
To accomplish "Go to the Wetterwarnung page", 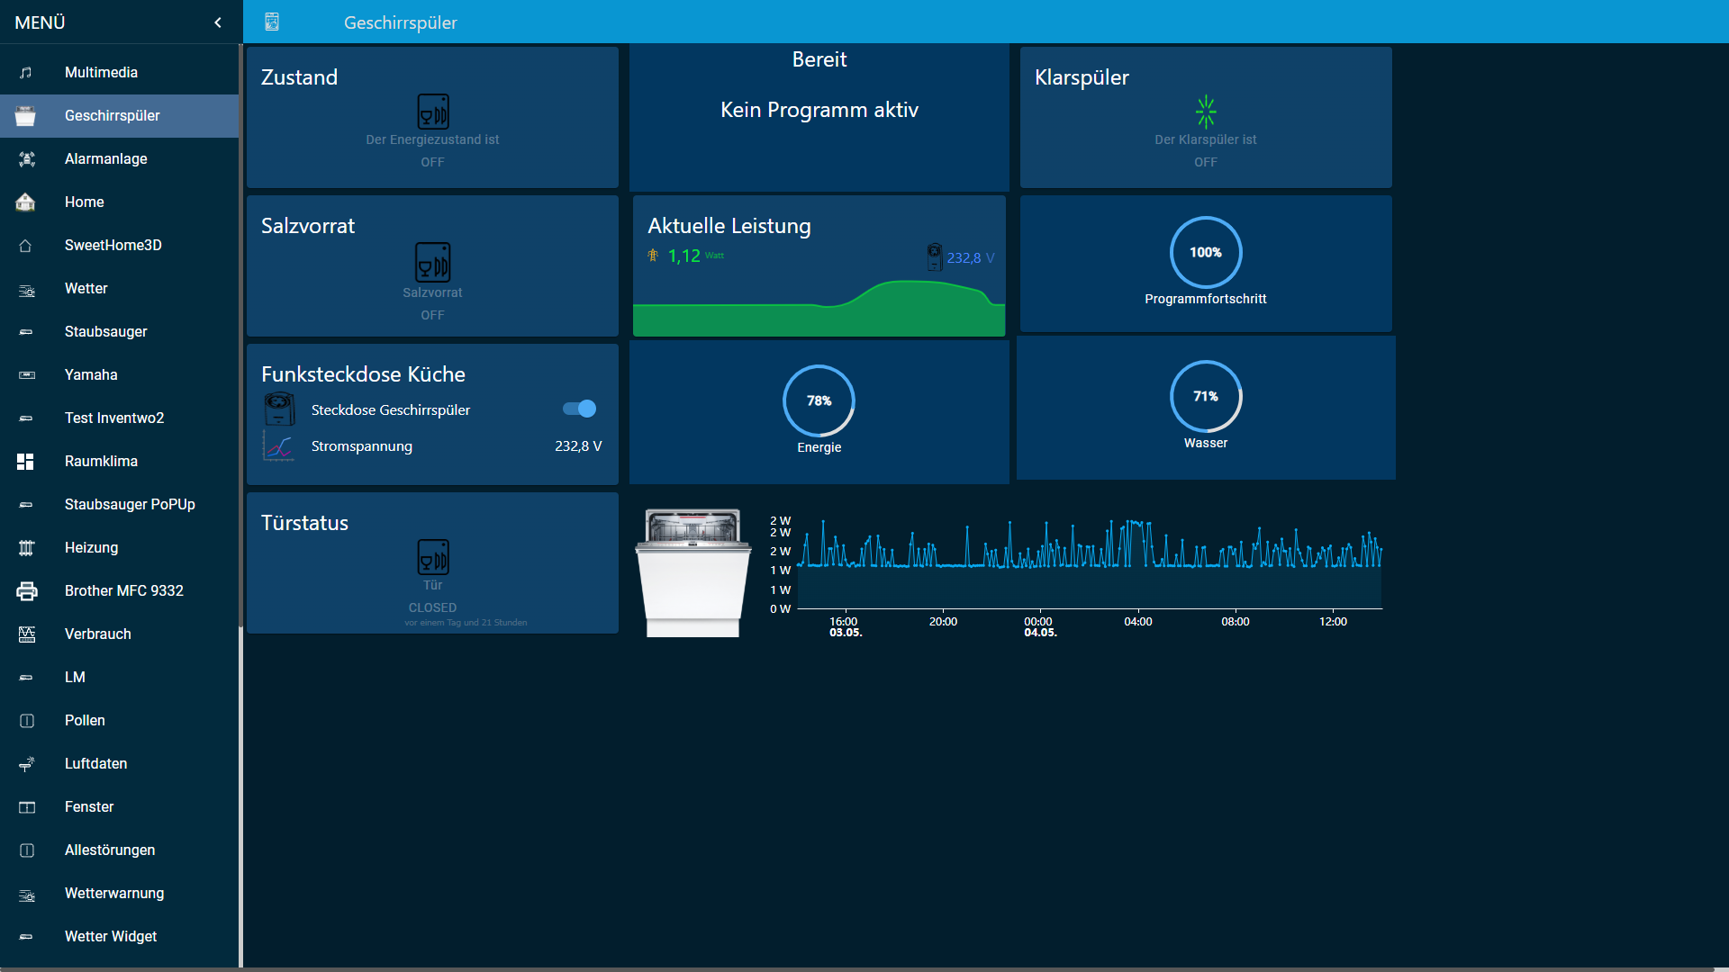I will [114, 893].
